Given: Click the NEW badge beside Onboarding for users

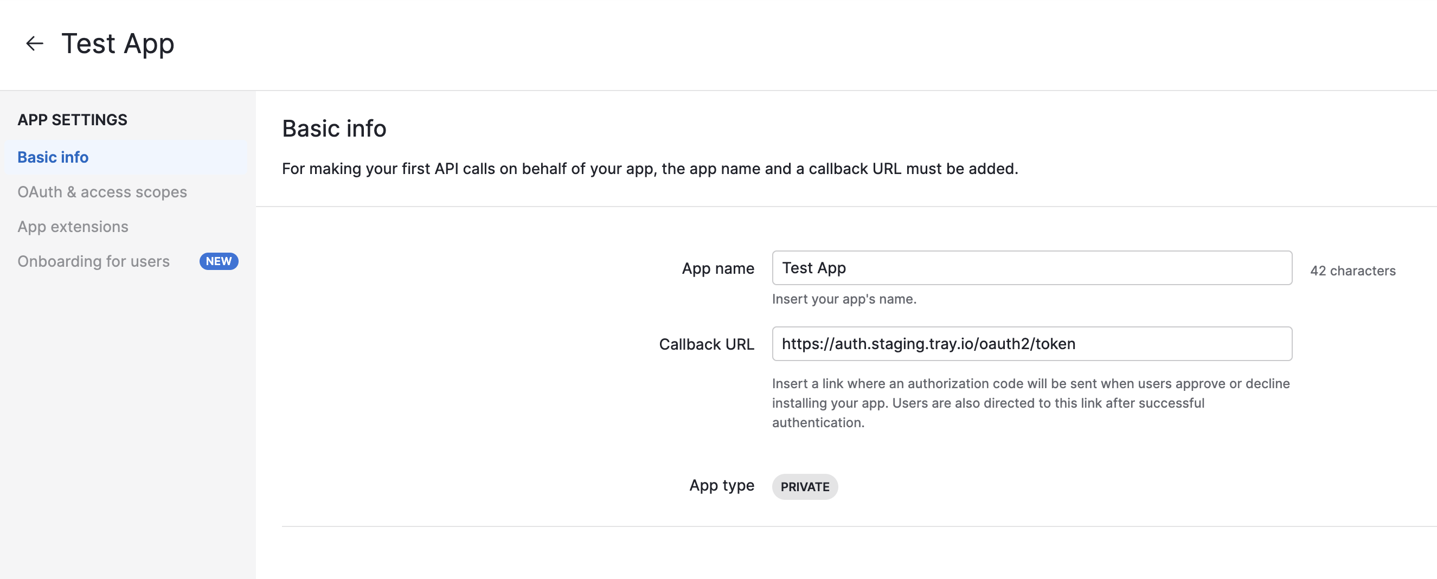Looking at the screenshot, I should [219, 261].
